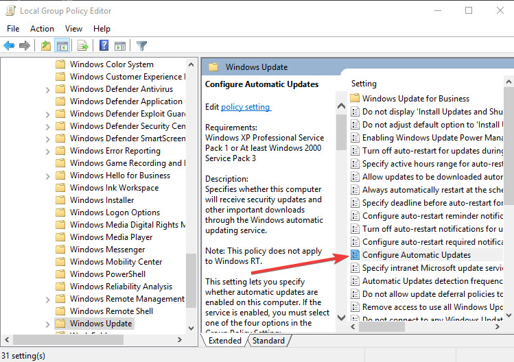
Task: Select Specify active hours range setting
Action: 432,164
